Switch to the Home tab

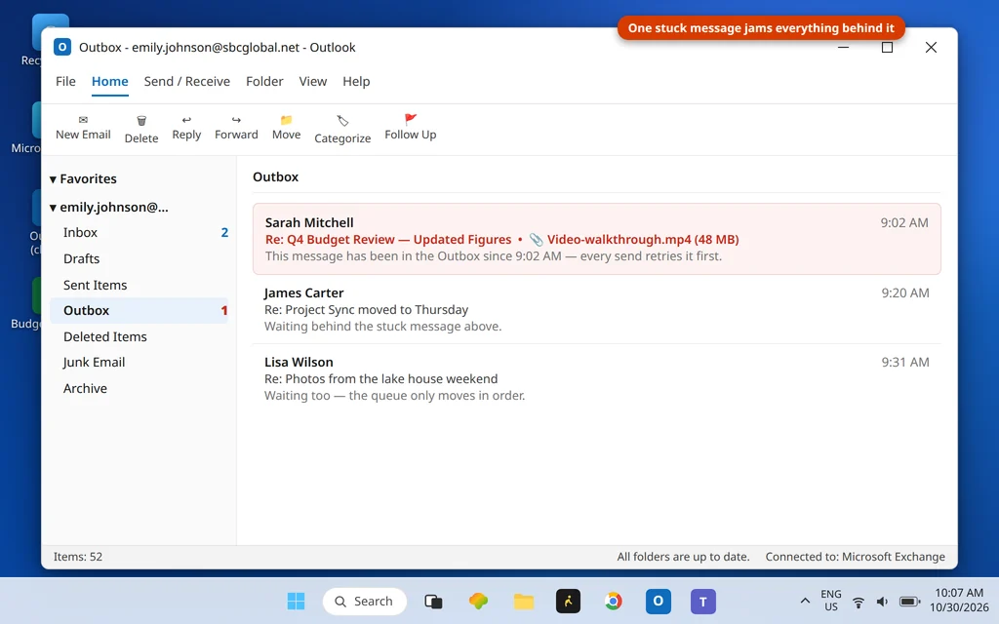(109, 82)
